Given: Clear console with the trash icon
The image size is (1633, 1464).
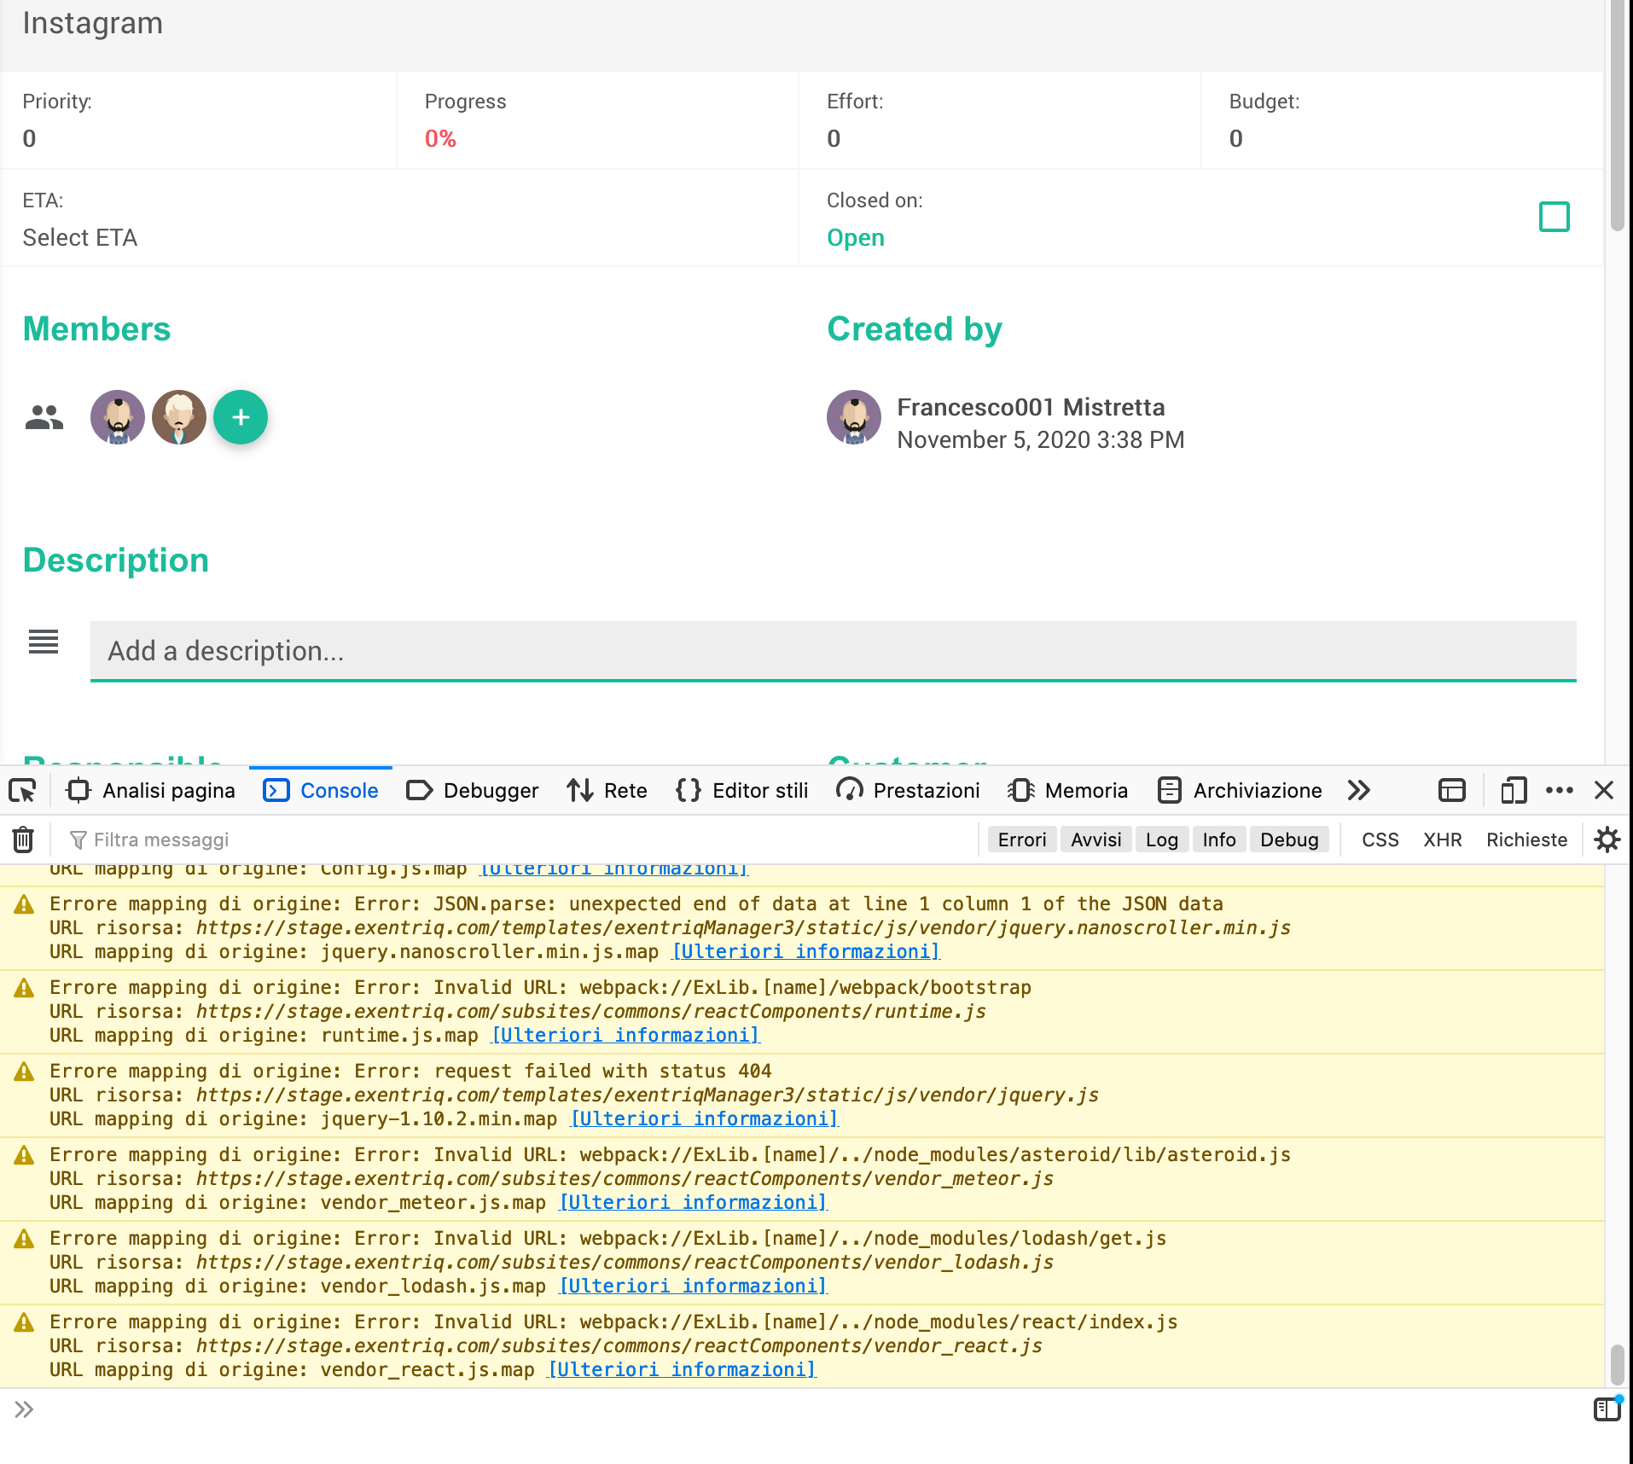Looking at the screenshot, I should pos(23,840).
